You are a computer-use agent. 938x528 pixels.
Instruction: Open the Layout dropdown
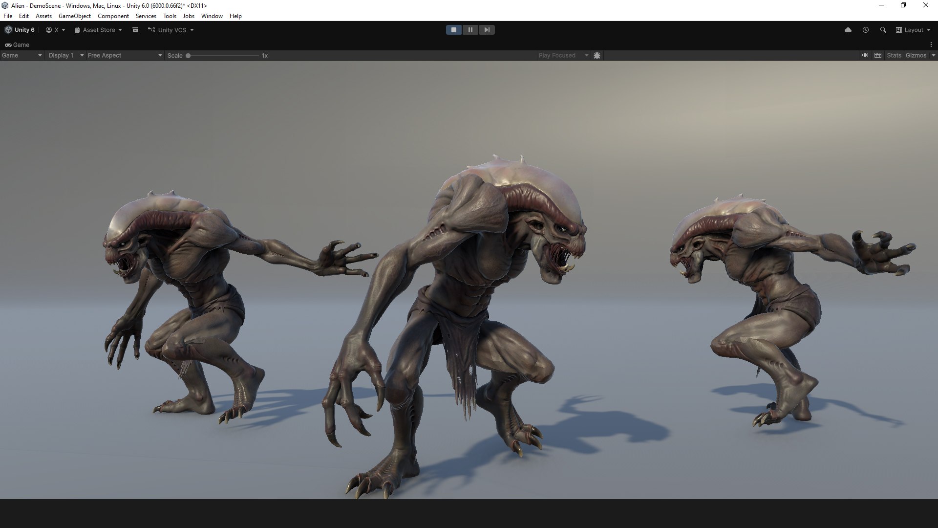point(913,30)
